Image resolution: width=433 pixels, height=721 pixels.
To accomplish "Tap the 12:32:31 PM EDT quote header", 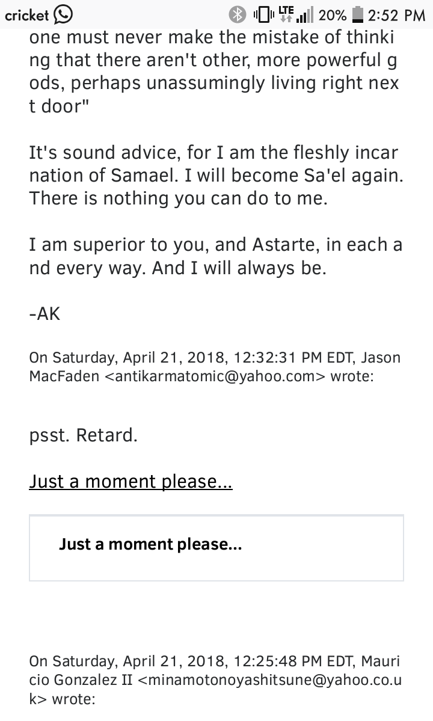I will pyautogui.click(x=215, y=366).
